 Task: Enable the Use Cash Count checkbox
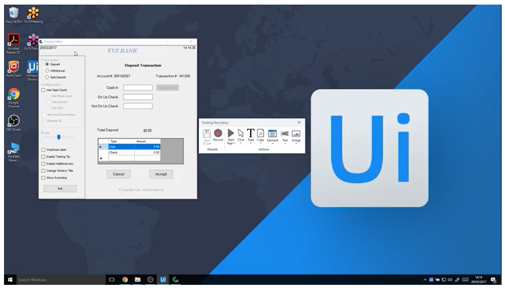tap(43, 90)
